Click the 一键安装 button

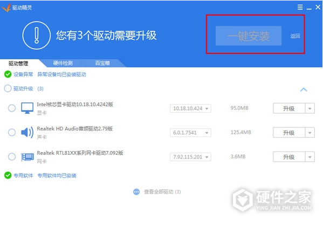click(x=249, y=36)
